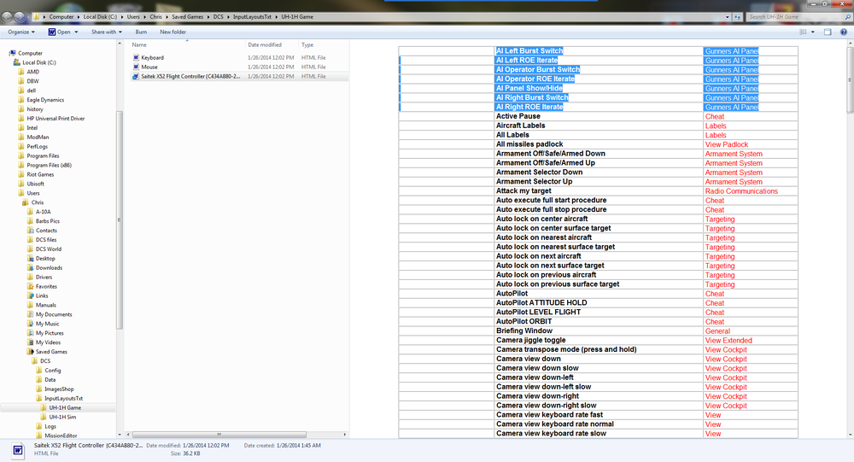This screenshot has width=854, height=462.
Task: Open the A-10A folder icon
Action: point(31,212)
